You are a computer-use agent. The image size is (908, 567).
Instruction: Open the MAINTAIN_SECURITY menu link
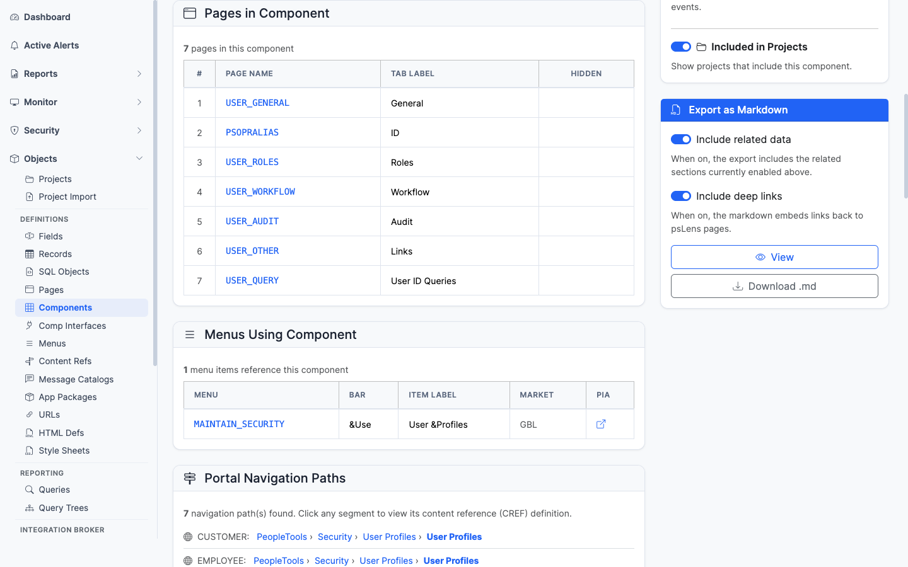pos(239,424)
